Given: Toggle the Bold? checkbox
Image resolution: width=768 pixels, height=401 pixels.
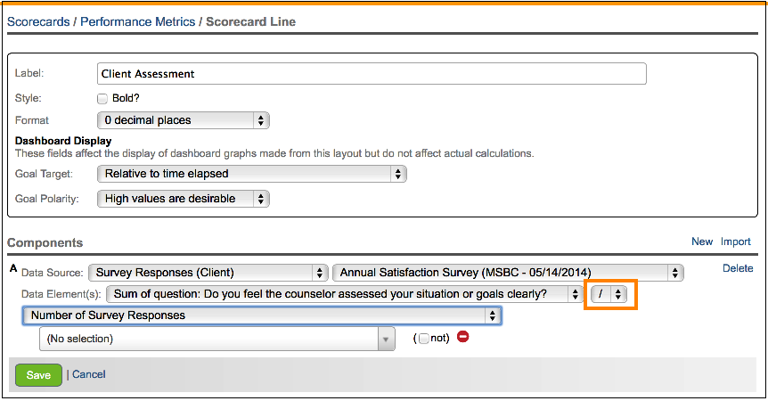Looking at the screenshot, I should point(102,98).
